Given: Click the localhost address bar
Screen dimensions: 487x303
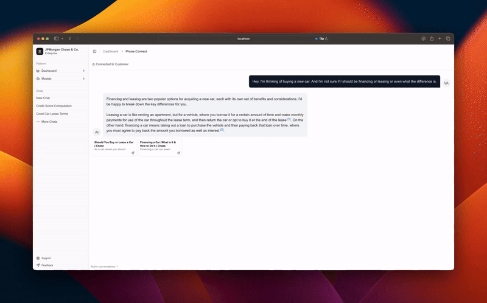Looking at the screenshot, I should (x=243, y=38).
